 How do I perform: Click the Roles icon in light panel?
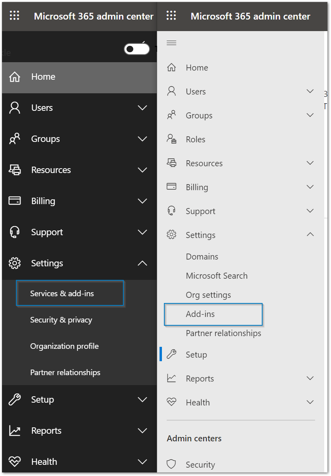(171, 139)
